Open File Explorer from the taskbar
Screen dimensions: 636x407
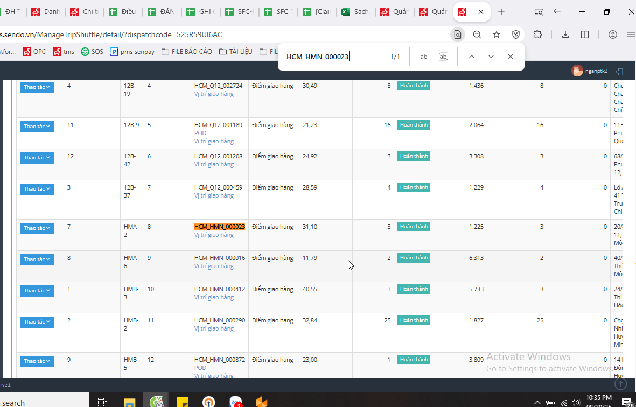click(x=129, y=403)
